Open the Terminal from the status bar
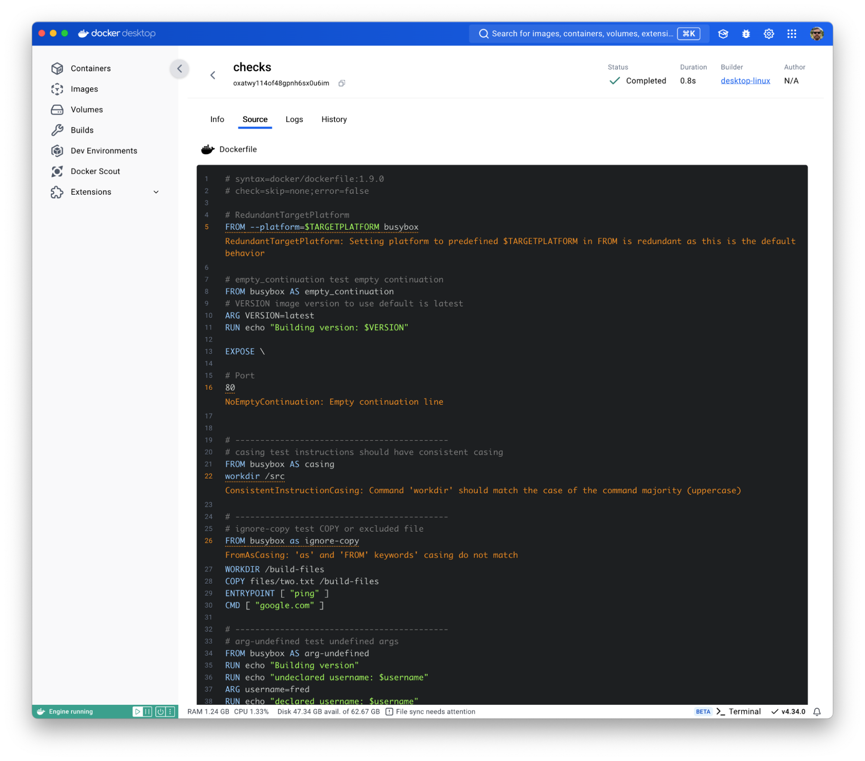Screen dimensions: 865x761 pyautogui.click(x=745, y=711)
